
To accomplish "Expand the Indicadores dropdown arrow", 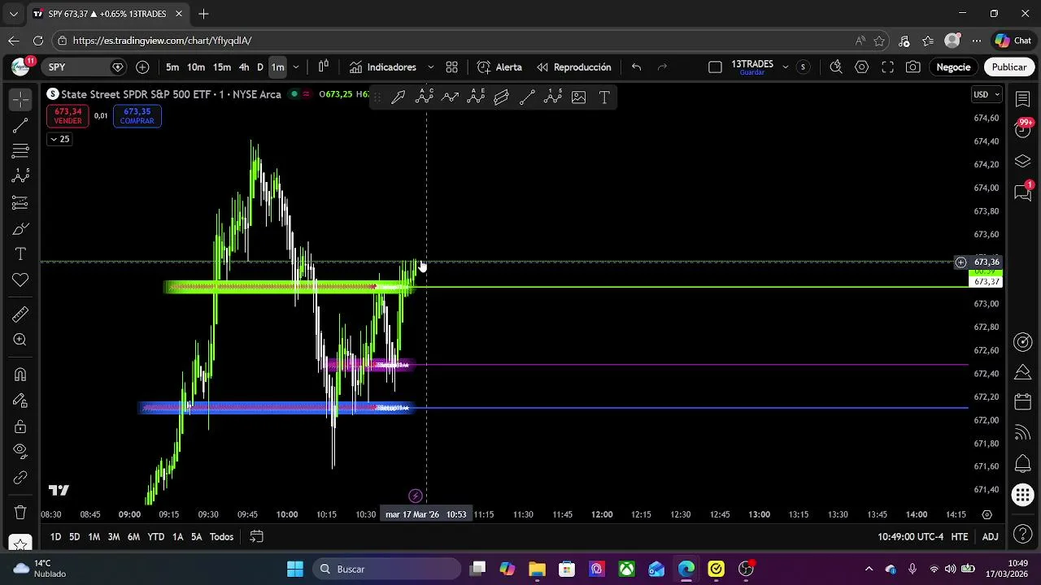I will click(430, 67).
